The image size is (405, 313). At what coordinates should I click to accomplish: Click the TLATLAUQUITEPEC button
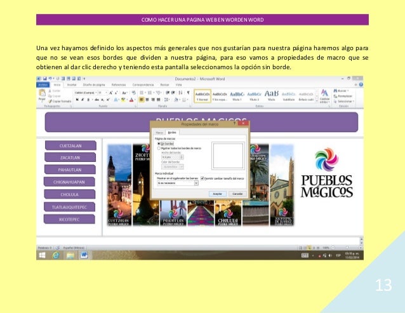pos(69,207)
